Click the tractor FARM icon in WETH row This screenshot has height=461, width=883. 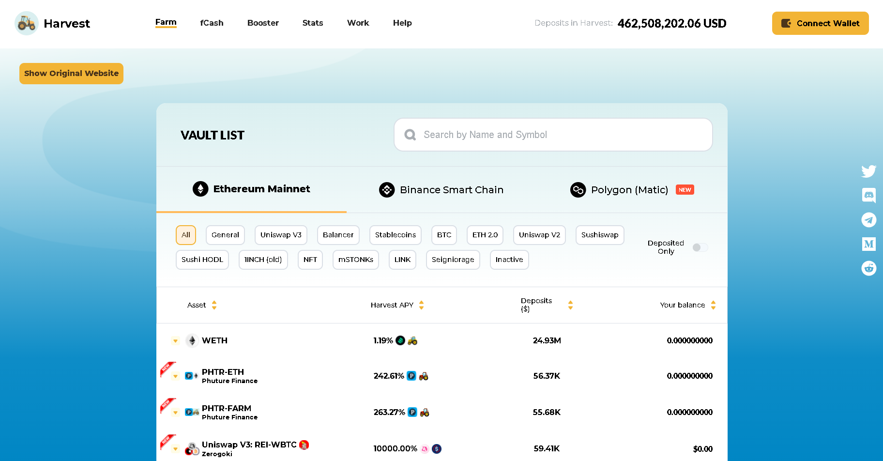(x=412, y=341)
